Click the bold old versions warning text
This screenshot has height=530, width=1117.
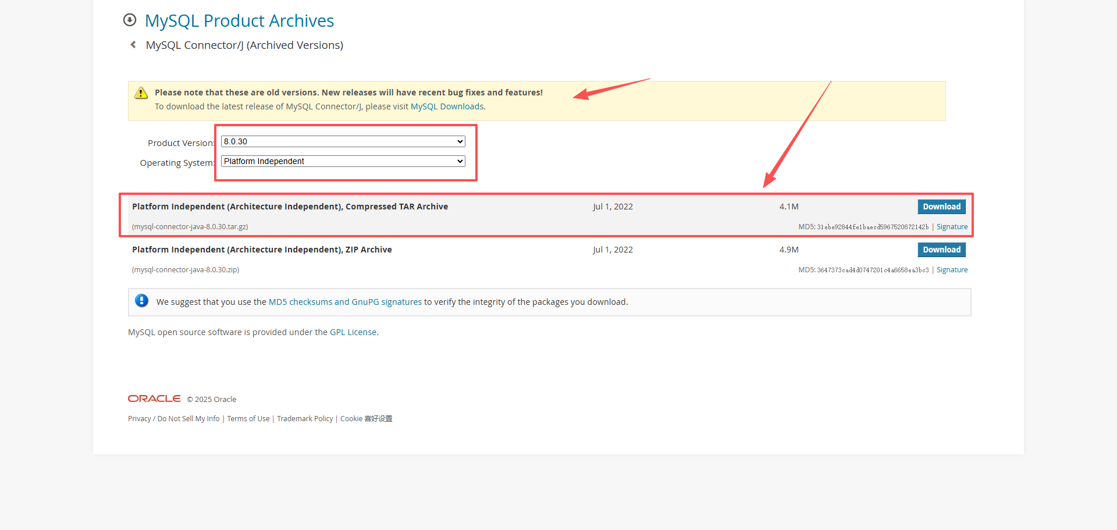click(348, 93)
